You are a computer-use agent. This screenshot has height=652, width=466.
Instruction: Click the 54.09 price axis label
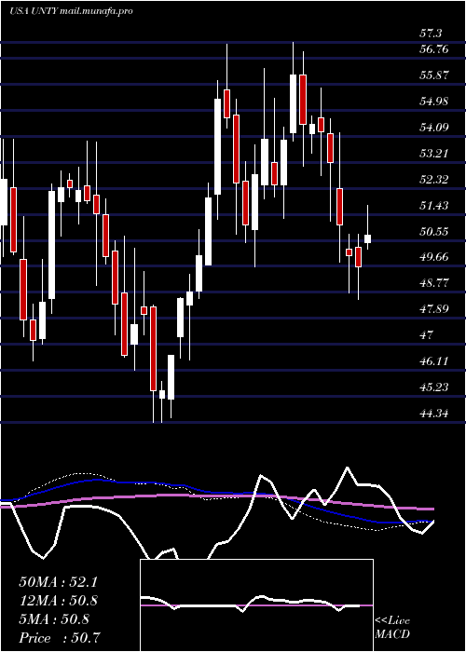point(434,128)
